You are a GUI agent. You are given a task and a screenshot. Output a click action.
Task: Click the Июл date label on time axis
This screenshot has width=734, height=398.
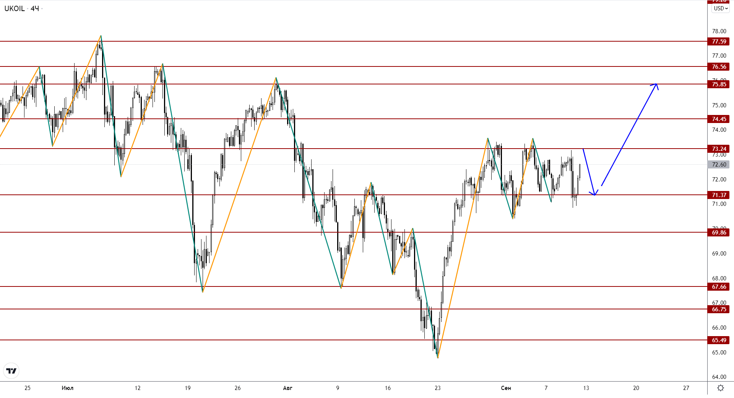click(x=67, y=388)
